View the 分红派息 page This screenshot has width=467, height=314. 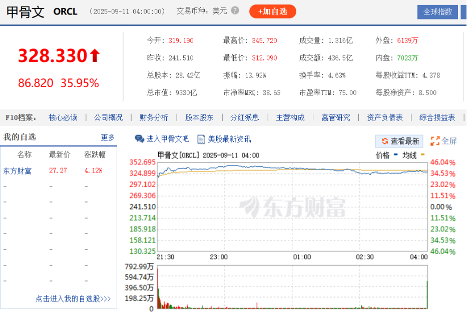point(245,118)
